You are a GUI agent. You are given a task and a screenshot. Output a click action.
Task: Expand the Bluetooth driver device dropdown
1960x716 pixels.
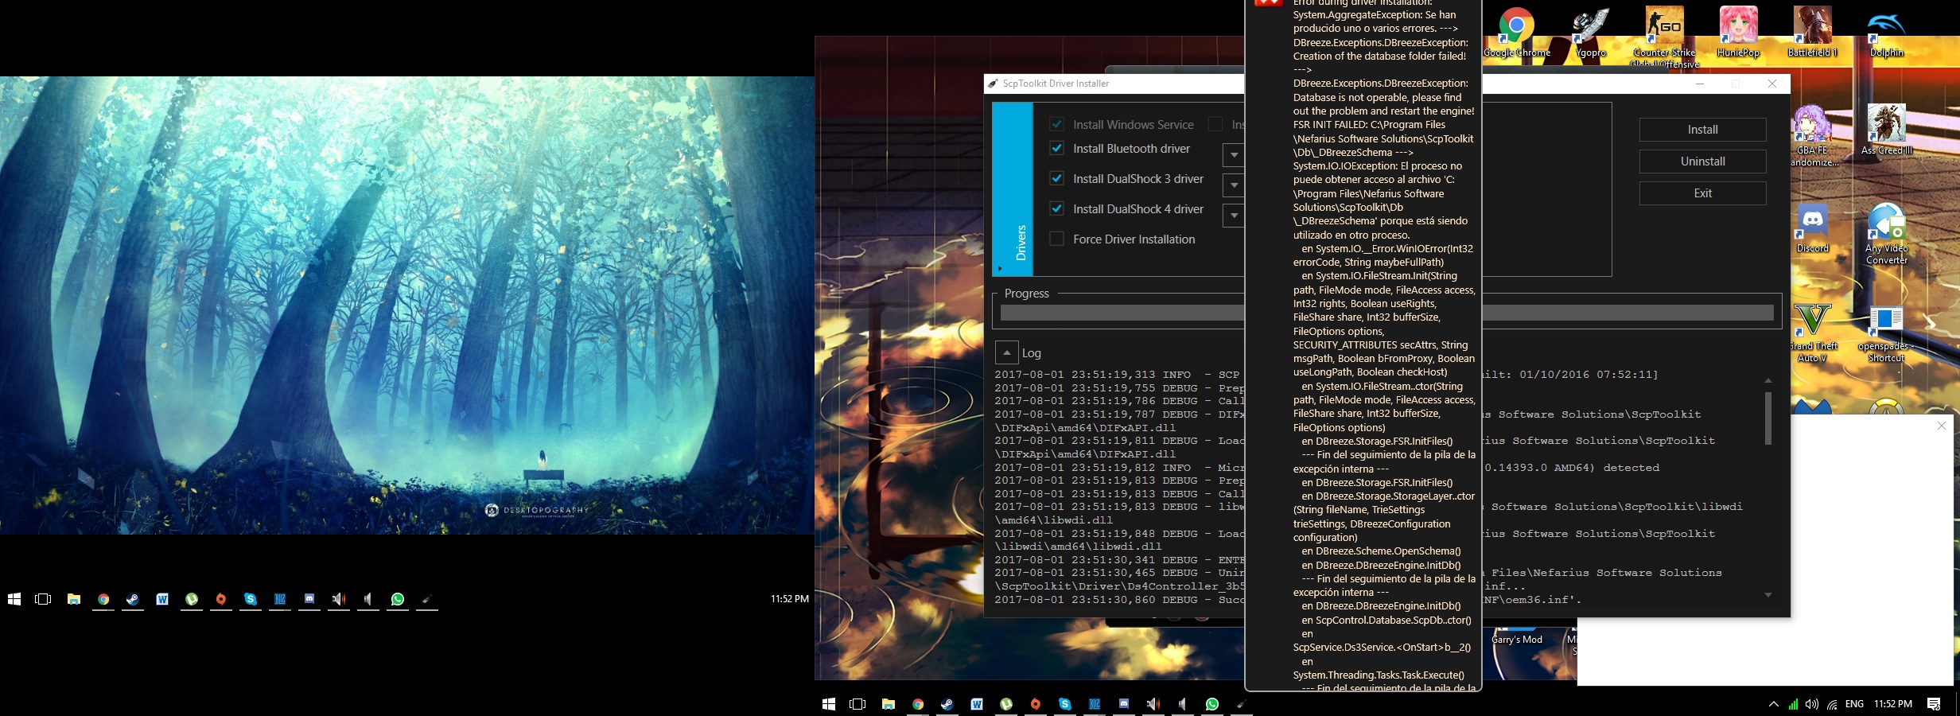click(x=1234, y=155)
